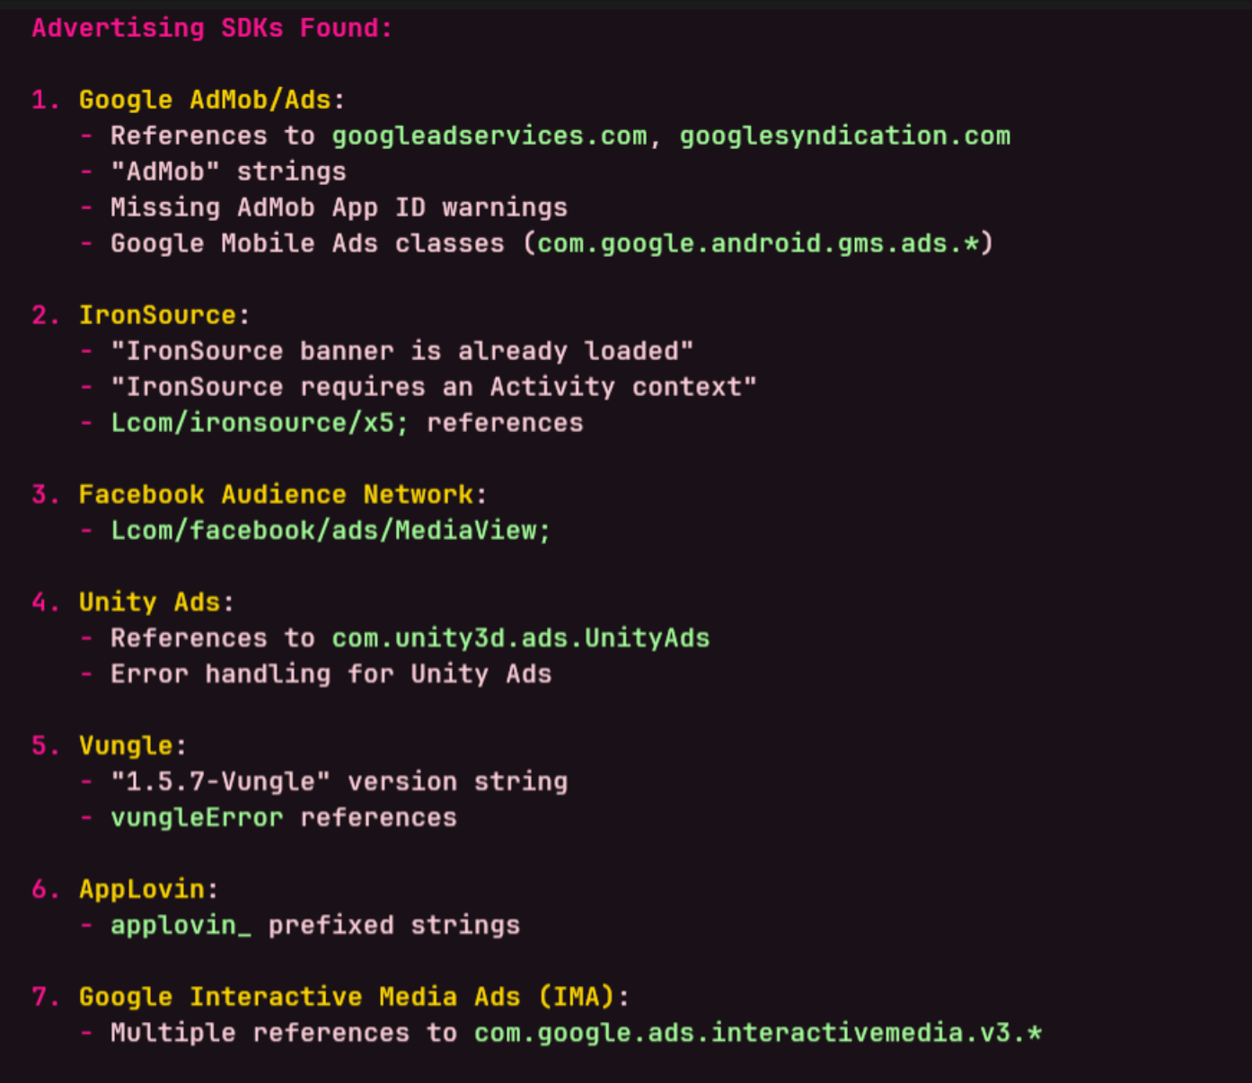Click the com.google.ads.interactivemedia.v3.* reference
1252x1083 pixels.
click(758, 1033)
